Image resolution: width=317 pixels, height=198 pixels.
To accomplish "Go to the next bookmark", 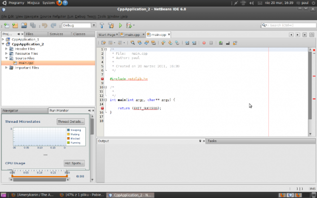I will coord(170,43).
